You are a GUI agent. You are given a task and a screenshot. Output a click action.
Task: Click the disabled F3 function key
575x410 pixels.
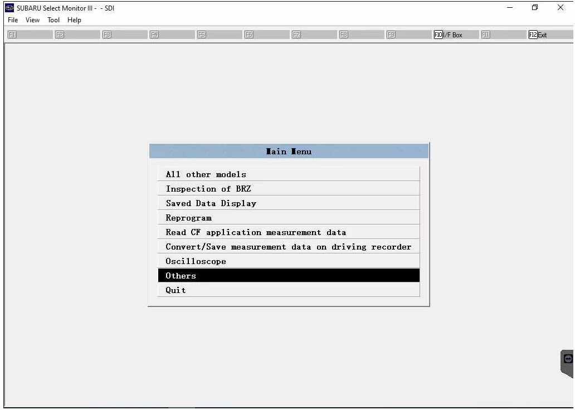(125, 35)
